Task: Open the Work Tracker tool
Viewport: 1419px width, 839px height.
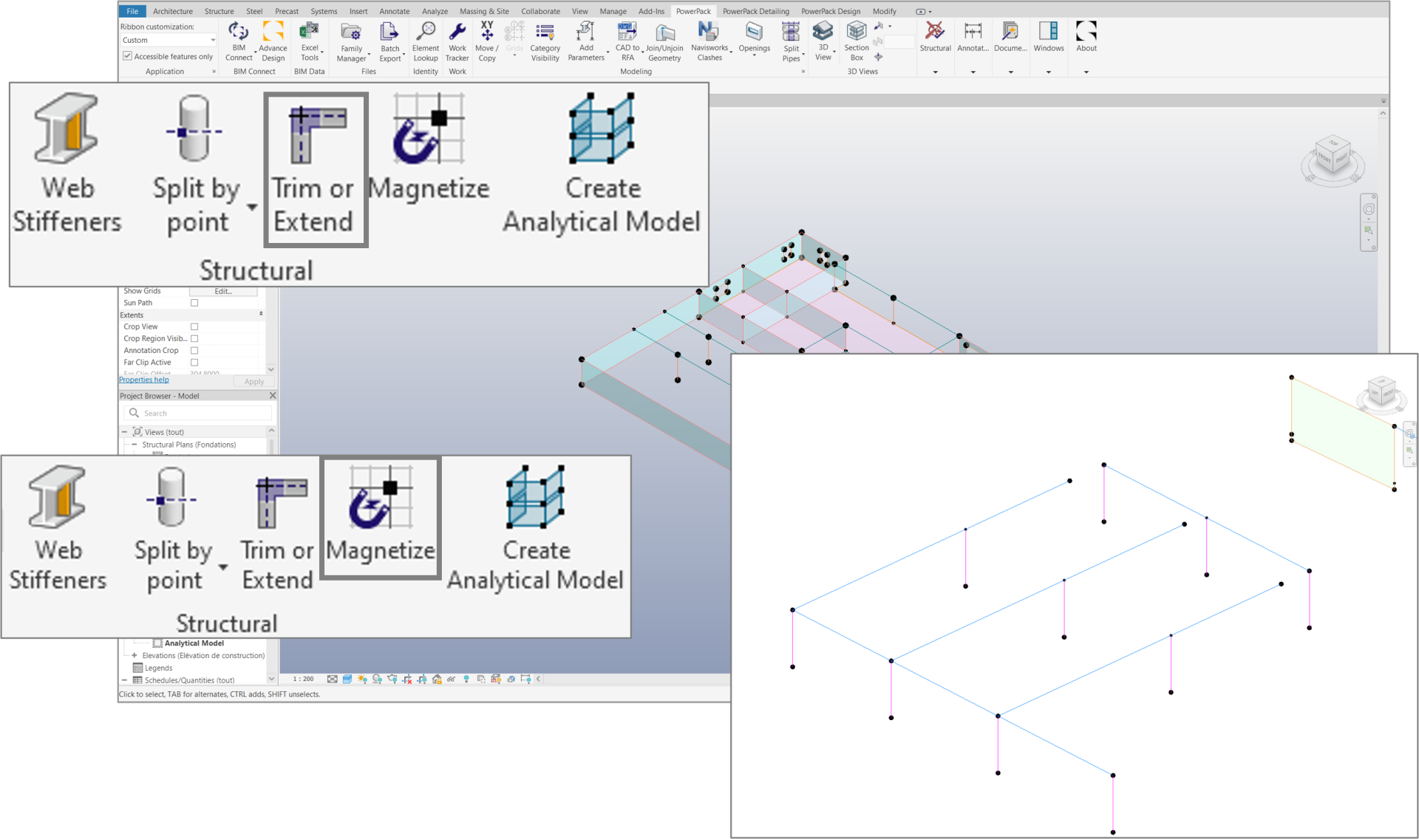Action: coord(457,42)
